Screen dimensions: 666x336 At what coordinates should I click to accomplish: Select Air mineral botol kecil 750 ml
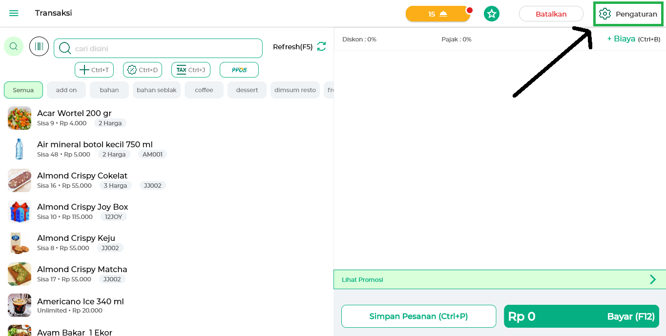pos(95,144)
